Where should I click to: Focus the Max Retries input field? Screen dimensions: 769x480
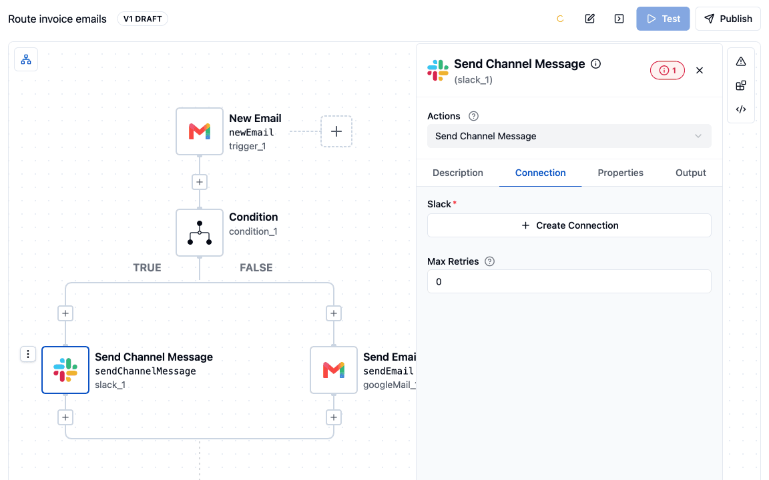[x=569, y=281]
